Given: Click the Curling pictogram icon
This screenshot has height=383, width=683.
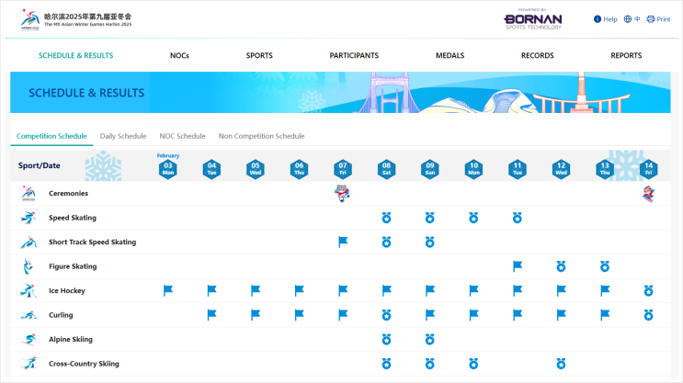Looking at the screenshot, I should (28, 315).
